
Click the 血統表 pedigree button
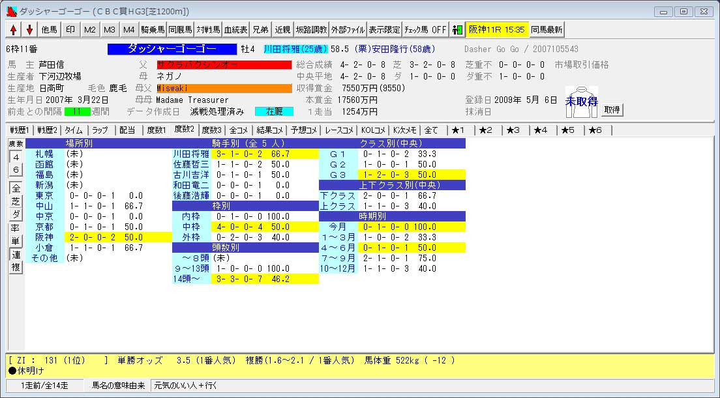click(x=235, y=29)
